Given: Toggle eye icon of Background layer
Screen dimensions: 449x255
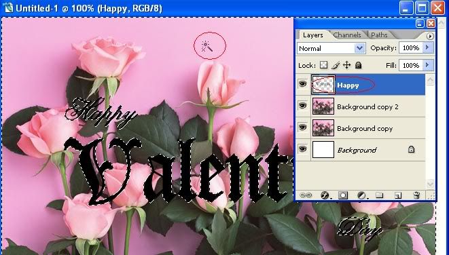Looking at the screenshot, I should pos(303,149).
